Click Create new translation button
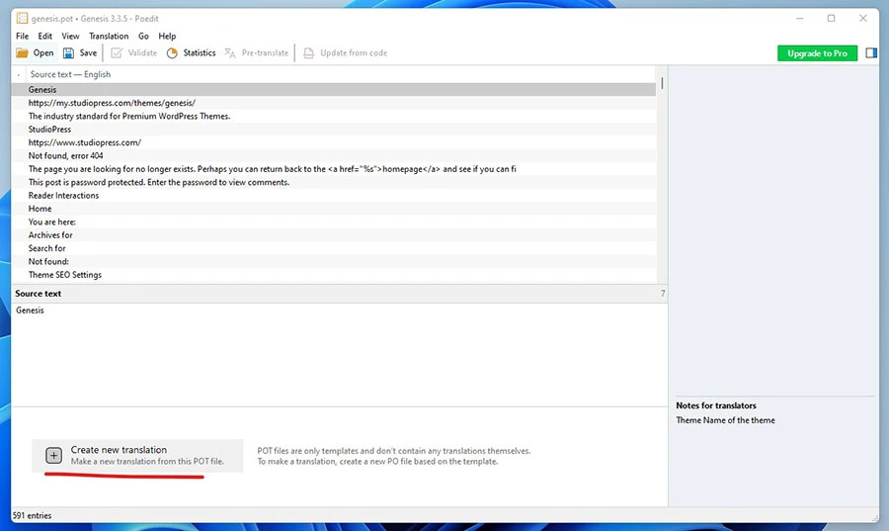Image resolution: width=889 pixels, height=531 pixels. [x=137, y=456]
